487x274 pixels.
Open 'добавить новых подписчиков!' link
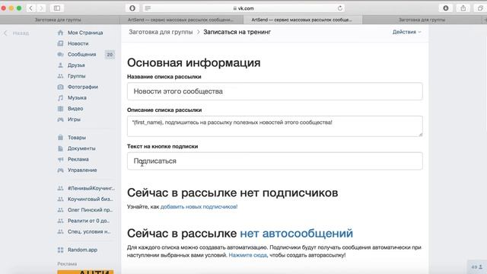pos(199,206)
